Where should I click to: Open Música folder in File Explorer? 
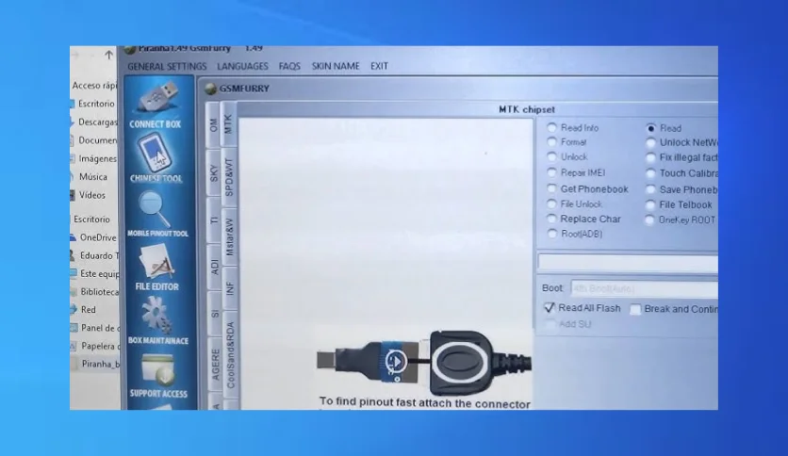point(93,177)
